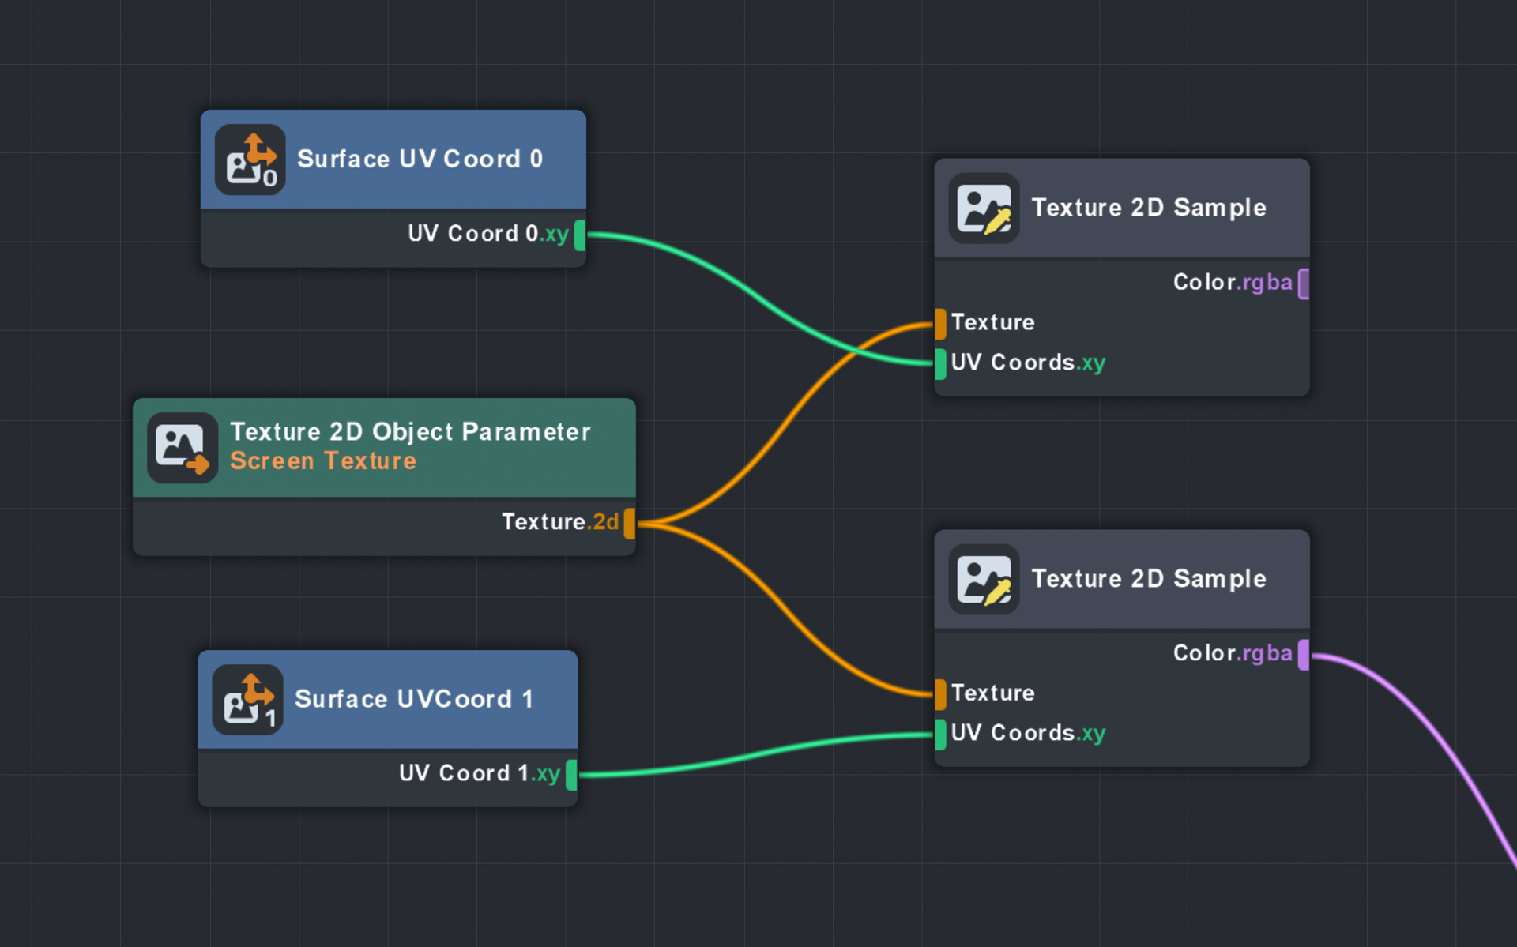
Task: Click the lower sample's Color.rgba output port
Action: 1304,655
